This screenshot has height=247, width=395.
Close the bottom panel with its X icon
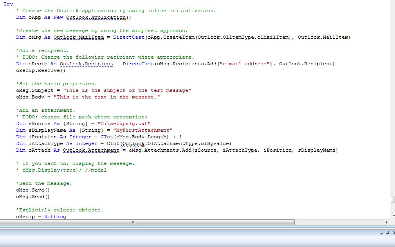(394, 233)
